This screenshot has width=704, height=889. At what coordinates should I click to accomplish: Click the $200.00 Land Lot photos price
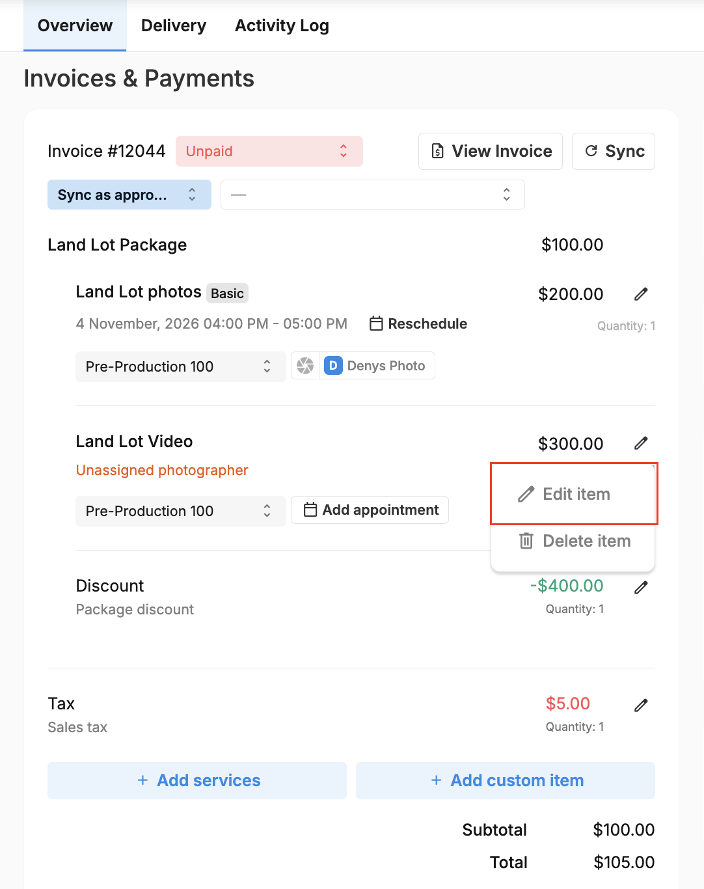(x=571, y=294)
